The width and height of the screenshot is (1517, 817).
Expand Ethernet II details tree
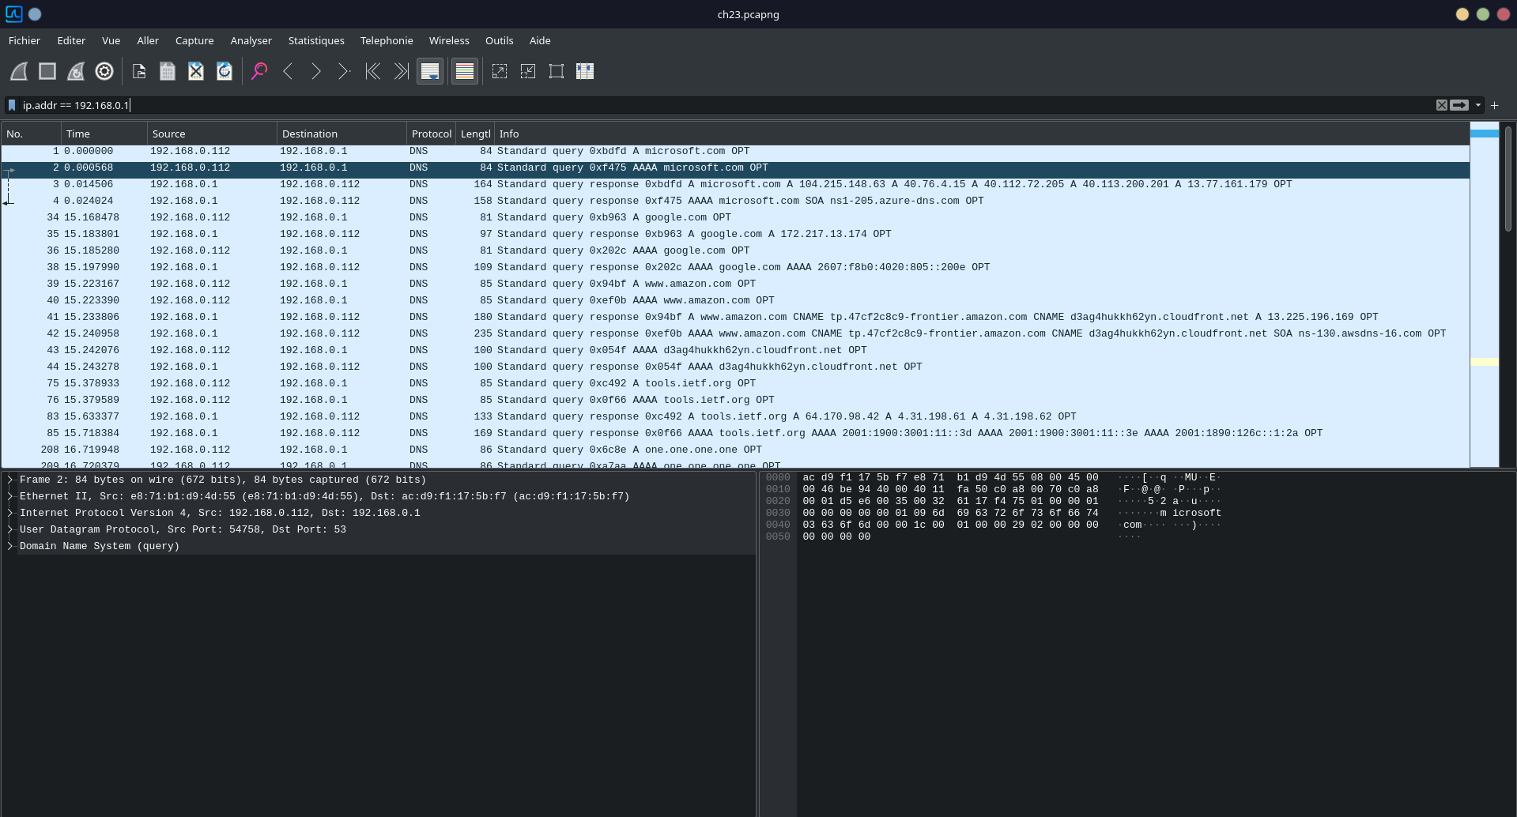click(10, 496)
